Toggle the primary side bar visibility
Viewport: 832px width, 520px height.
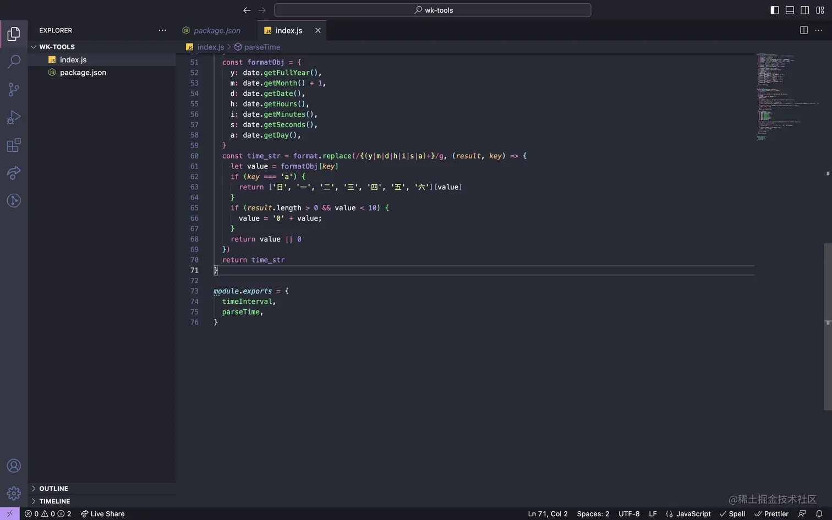[774, 10]
